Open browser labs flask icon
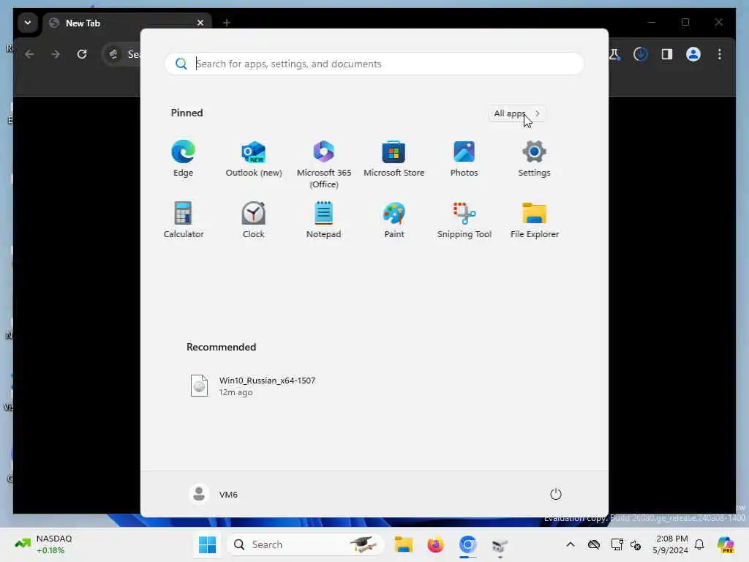The image size is (749, 562). (614, 54)
